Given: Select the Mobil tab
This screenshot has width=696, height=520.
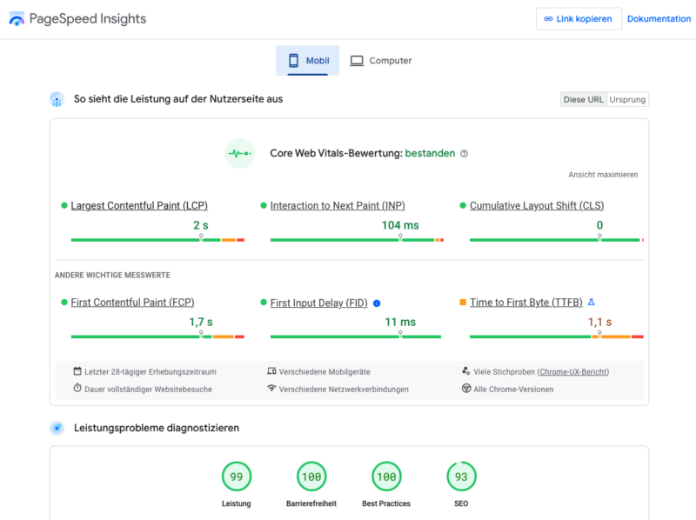Looking at the screenshot, I should coord(307,60).
